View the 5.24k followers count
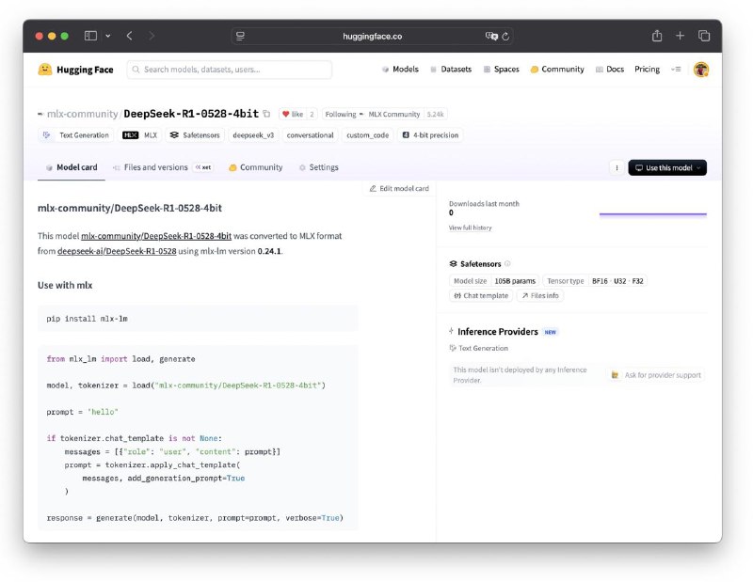753x582 pixels. pyautogui.click(x=436, y=114)
